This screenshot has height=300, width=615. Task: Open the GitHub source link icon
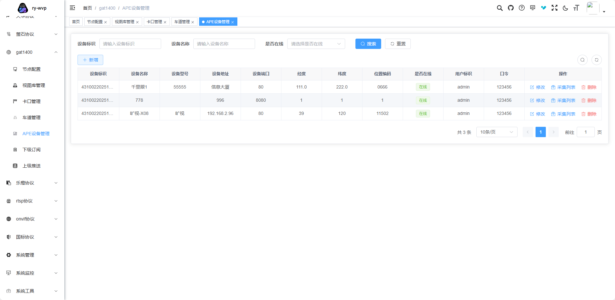coord(511,8)
